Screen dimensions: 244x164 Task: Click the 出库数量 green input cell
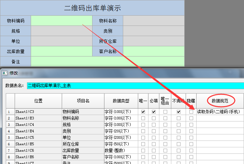[x=61, y=51]
